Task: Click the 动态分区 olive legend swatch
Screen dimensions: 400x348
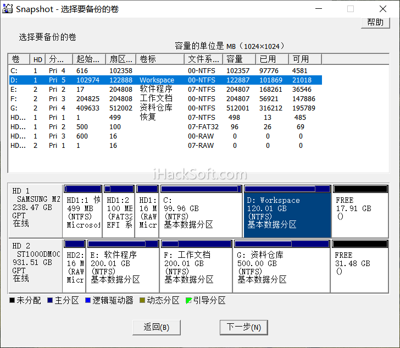Action: (142, 300)
